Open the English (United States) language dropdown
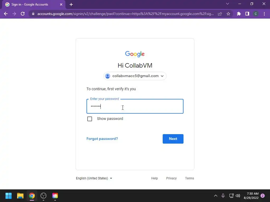Screen dimensions: 270x202 [94, 178]
